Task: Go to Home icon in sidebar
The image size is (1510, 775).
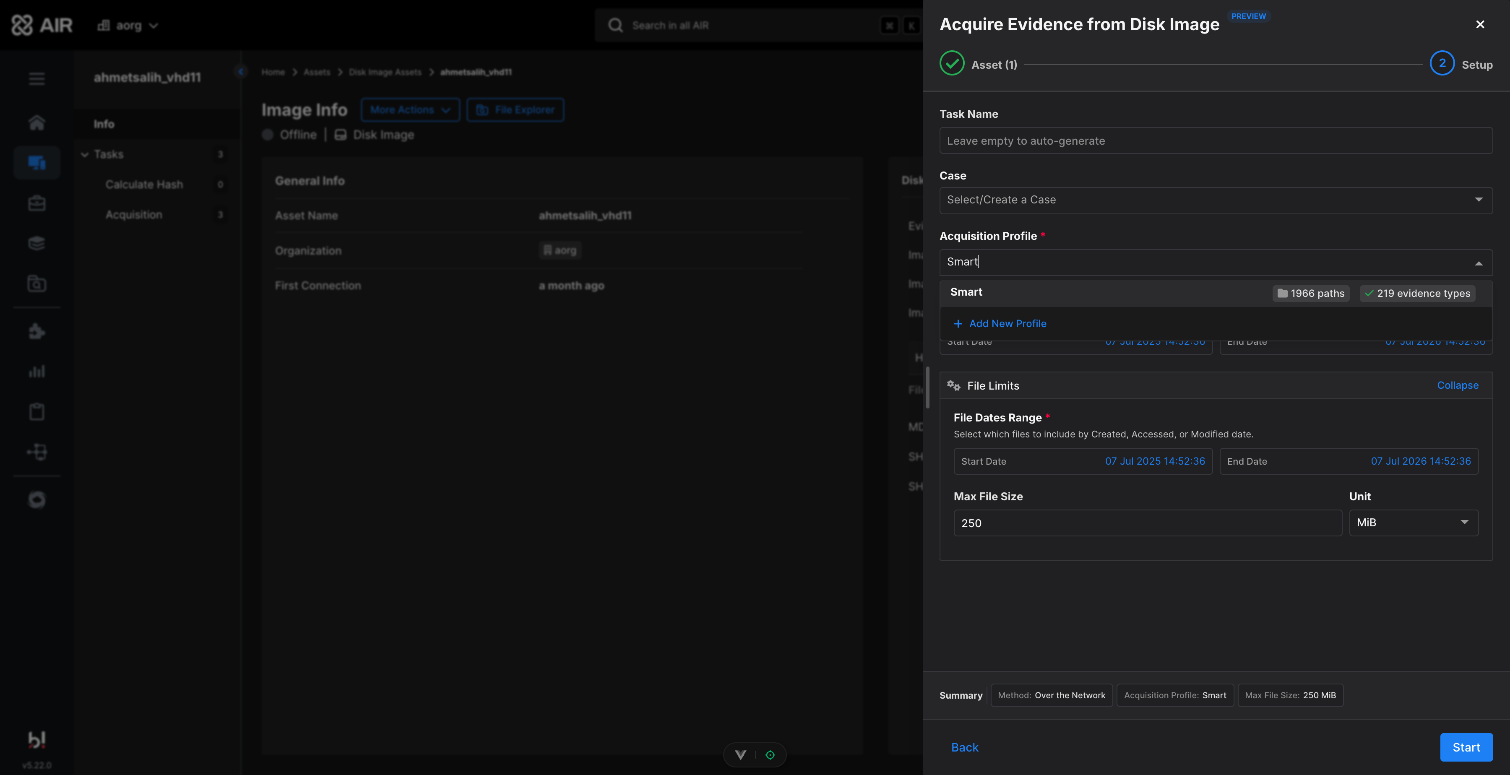Action: pos(36,122)
